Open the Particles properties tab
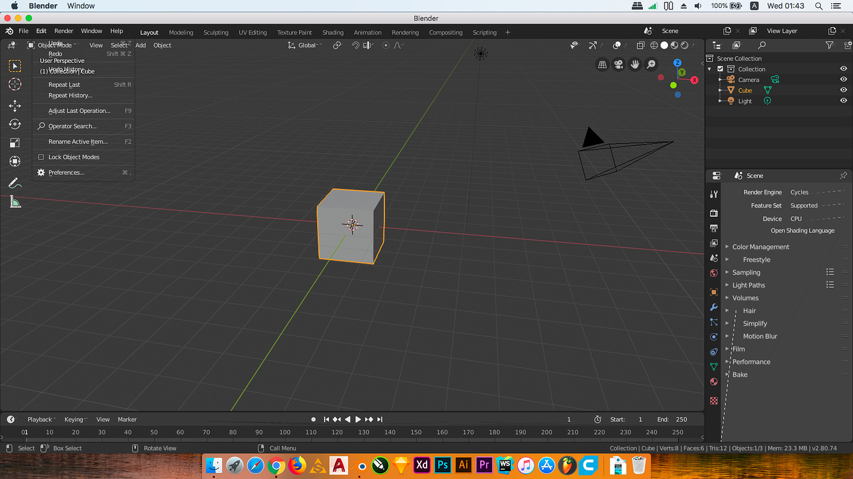853x479 pixels. (714, 322)
